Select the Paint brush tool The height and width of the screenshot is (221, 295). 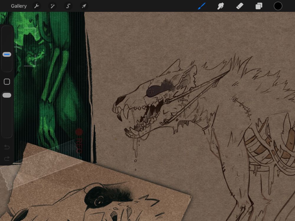202,6
